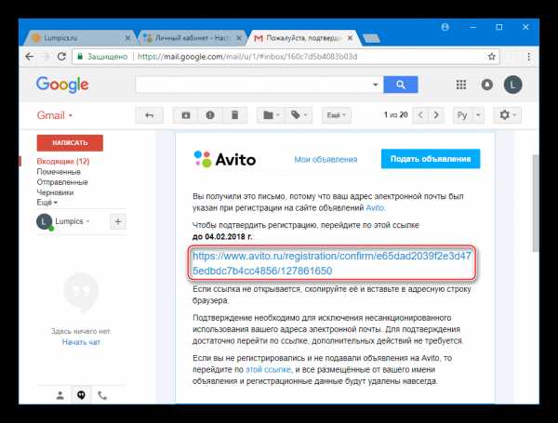
Task: Open account avatar in top right
Action: click(512, 85)
